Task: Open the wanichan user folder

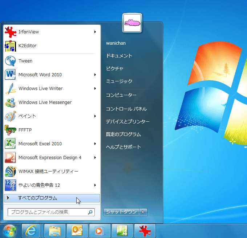Action: [x=116, y=43]
